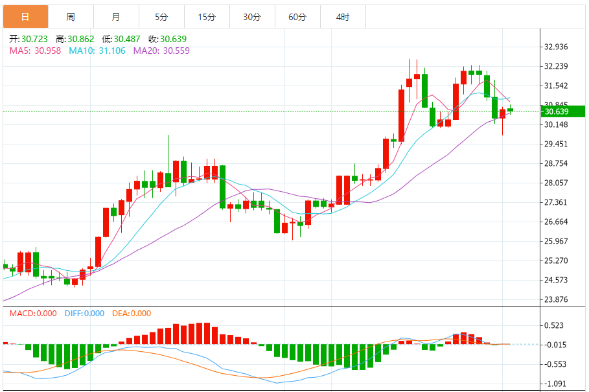Click the 高:30.862 high price value
589x392 pixels.
click(75, 39)
